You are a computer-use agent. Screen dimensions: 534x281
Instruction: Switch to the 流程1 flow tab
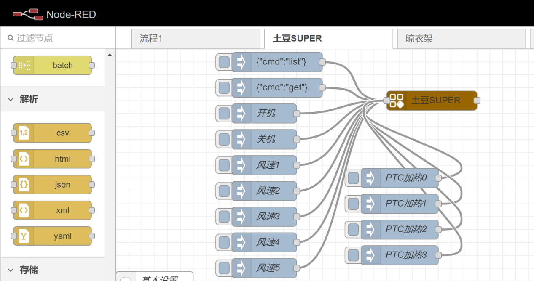196,38
